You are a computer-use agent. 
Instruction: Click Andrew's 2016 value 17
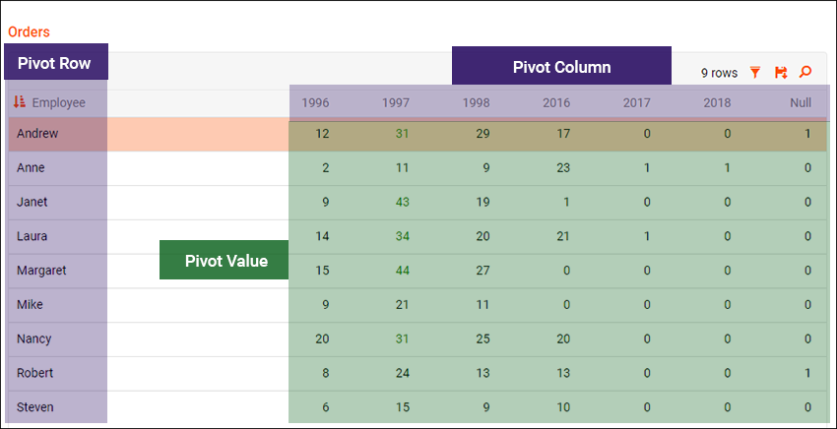563,134
